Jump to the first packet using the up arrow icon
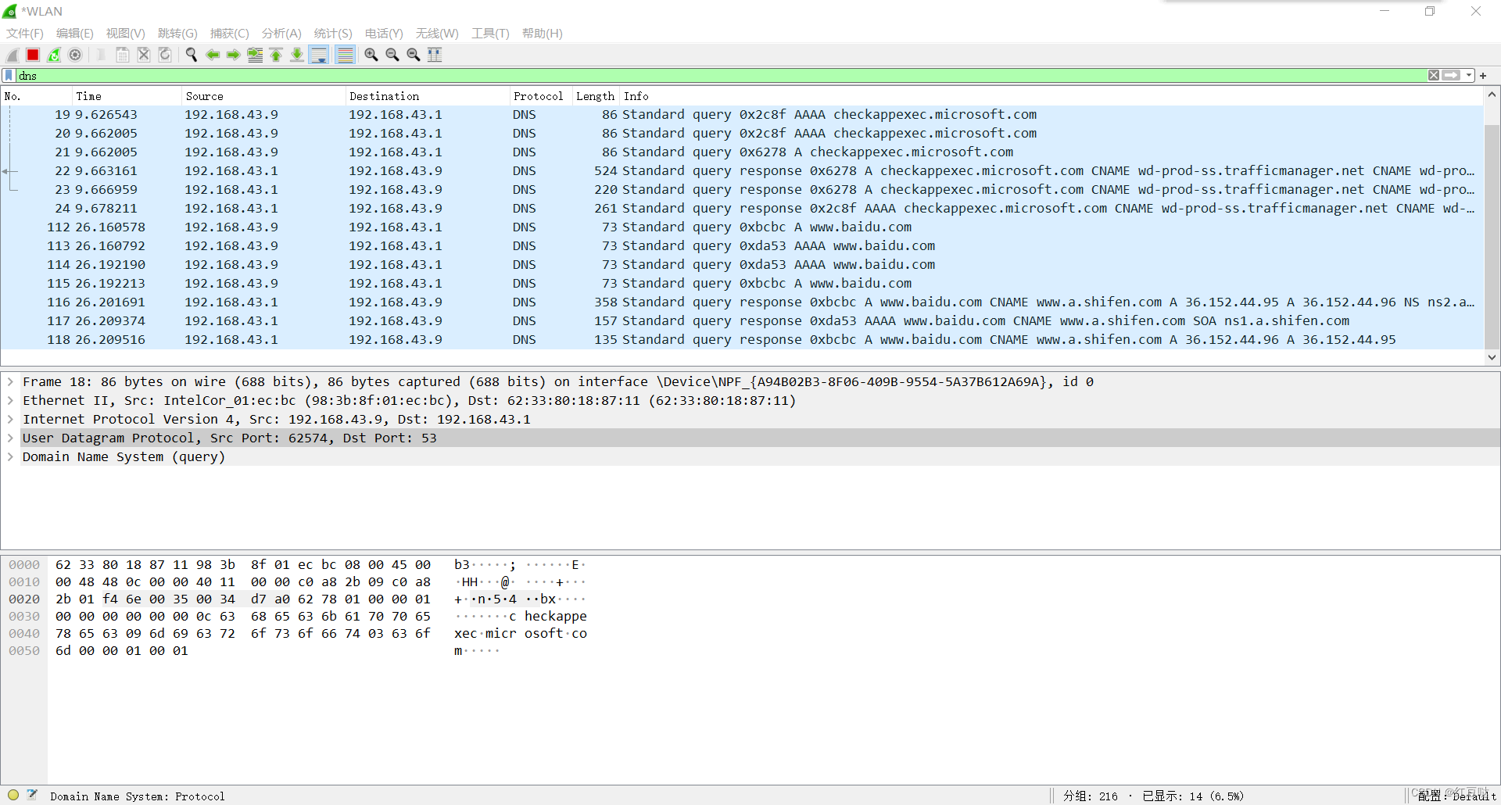Image resolution: width=1501 pixels, height=805 pixels. click(x=276, y=55)
